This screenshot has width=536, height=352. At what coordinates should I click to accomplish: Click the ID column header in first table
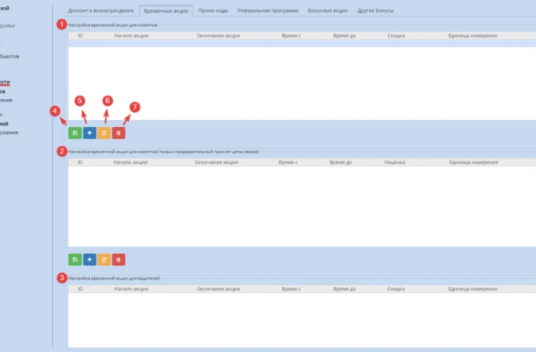pos(80,36)
